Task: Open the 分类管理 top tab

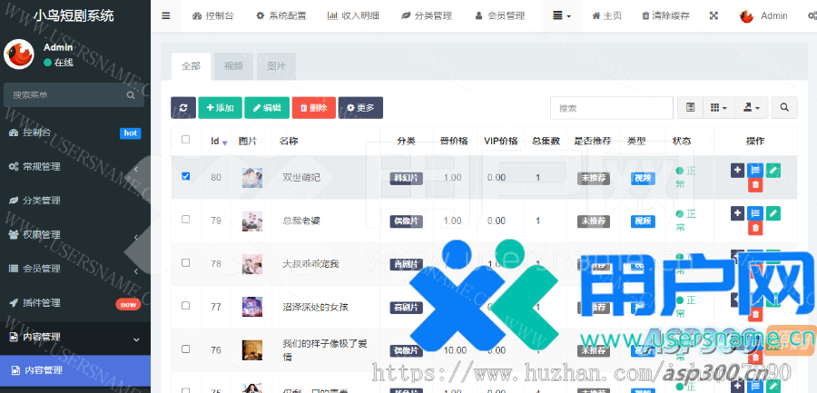Action: click(427, 15)
